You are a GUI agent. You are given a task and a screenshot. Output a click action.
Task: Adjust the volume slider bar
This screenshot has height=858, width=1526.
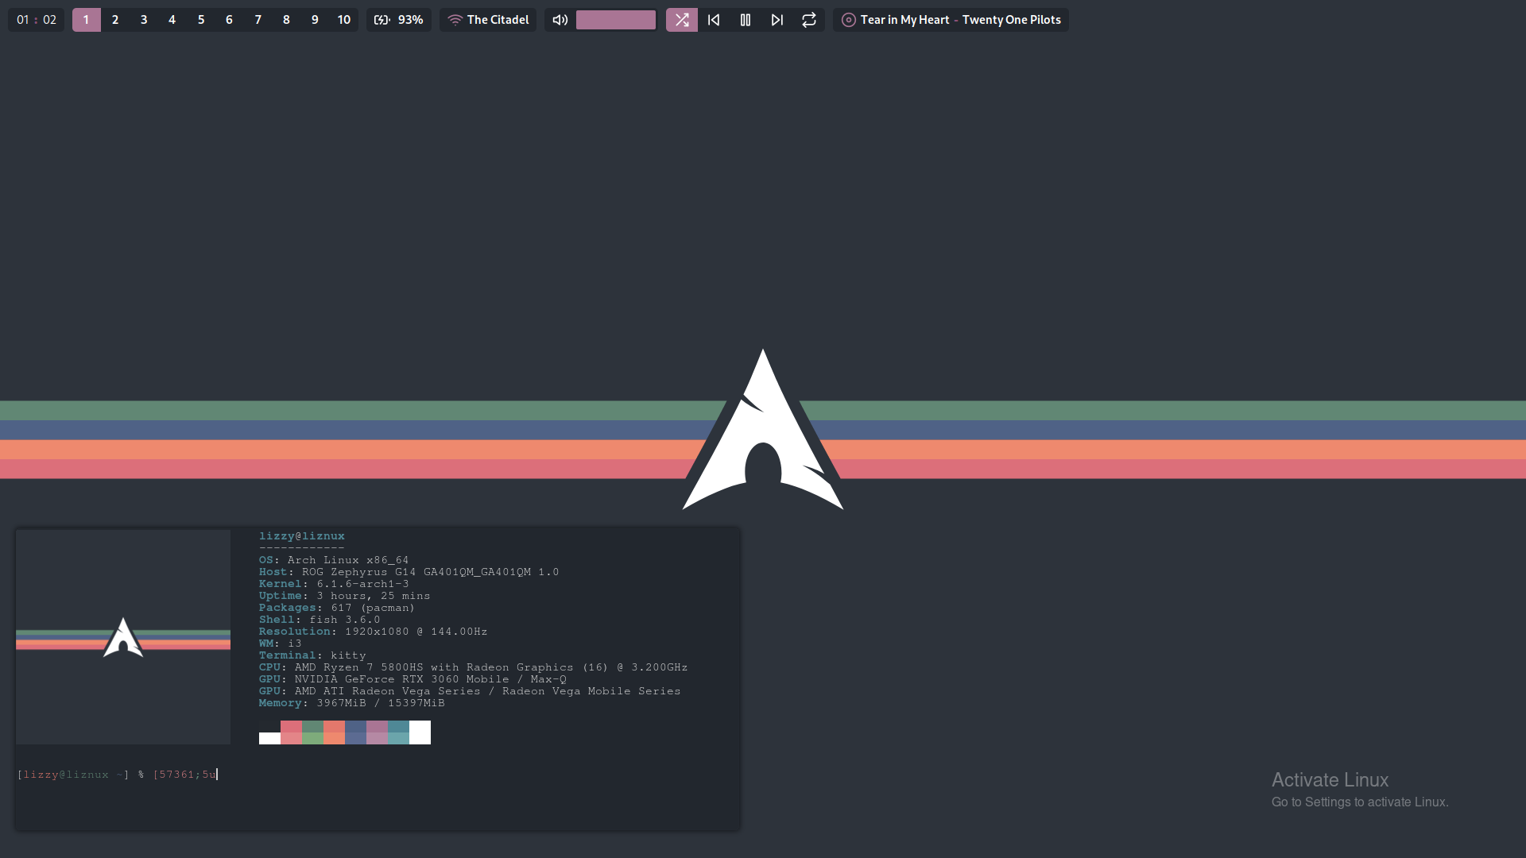point(616,20)
